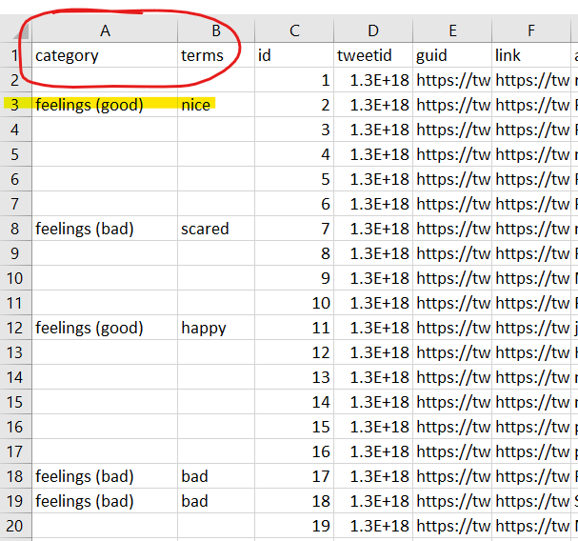Select the cell containing 'happy'

click(x=216, y=328)
